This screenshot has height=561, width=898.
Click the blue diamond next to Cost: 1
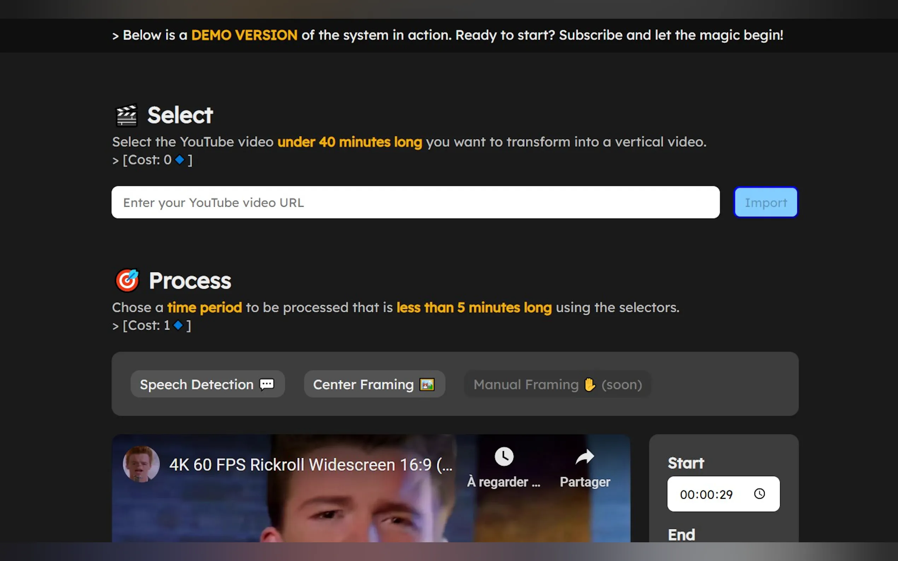point(178,325)
